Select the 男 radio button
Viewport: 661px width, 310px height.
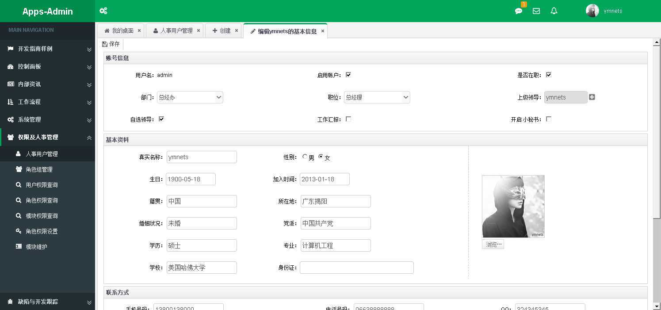(305, 157)
